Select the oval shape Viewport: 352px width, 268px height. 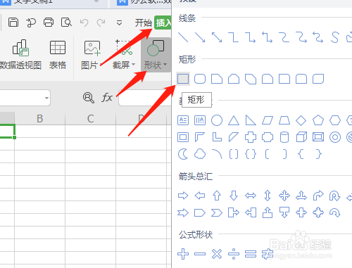click(x=217, y=120)
